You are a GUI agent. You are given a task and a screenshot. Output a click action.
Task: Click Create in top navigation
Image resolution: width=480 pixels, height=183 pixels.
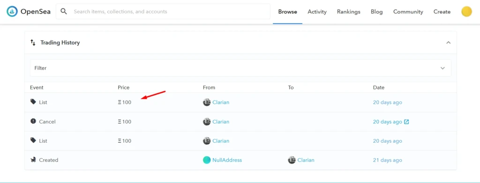[442, 12]
